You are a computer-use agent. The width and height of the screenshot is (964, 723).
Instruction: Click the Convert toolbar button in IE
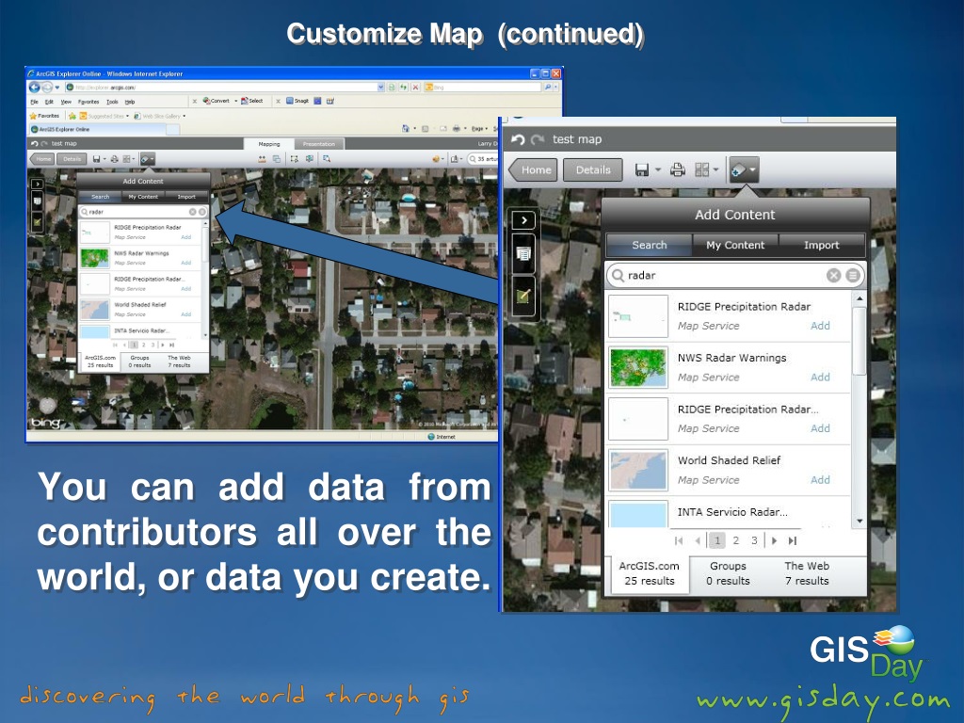click(217, 101)
